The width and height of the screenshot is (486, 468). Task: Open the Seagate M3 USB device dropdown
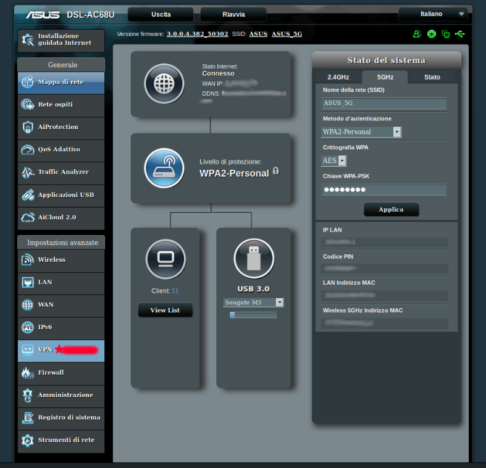coord(254,303)
